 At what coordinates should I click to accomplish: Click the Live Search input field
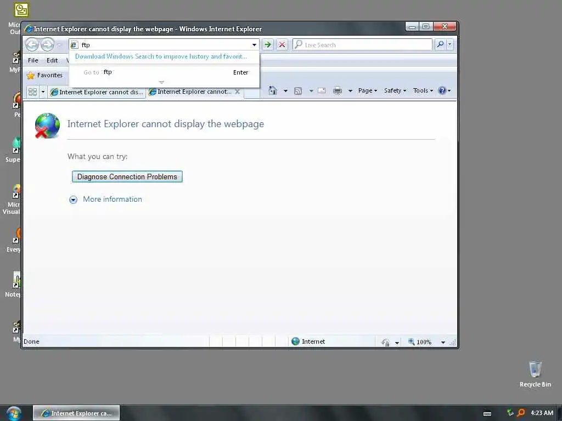point(363,45)
